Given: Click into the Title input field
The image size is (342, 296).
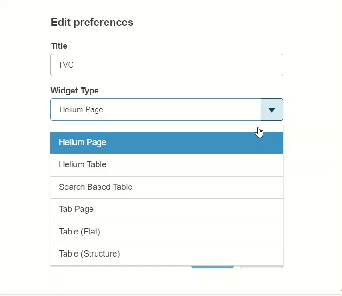Looking at the screenshot, I should (x=166, y=65).
